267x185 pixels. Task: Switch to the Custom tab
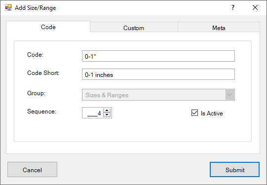tap(134, 28)
